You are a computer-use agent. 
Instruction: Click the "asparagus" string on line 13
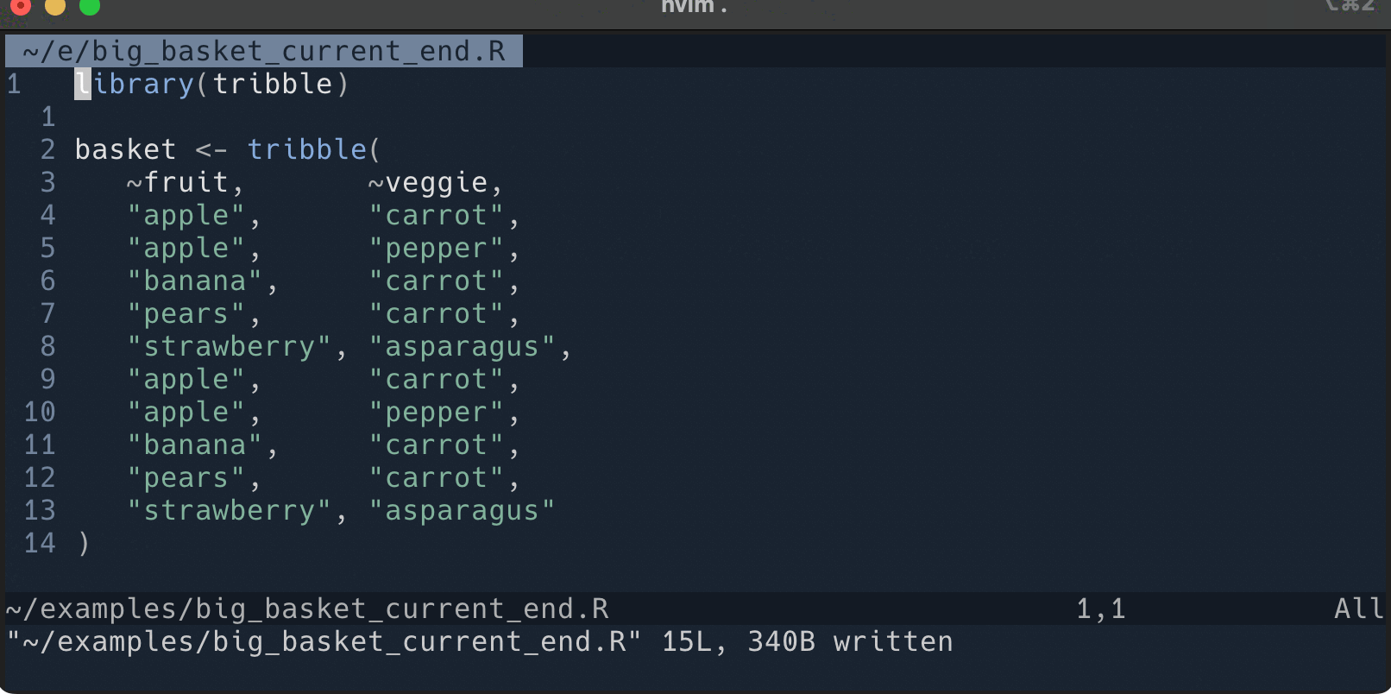pos(462,511)
